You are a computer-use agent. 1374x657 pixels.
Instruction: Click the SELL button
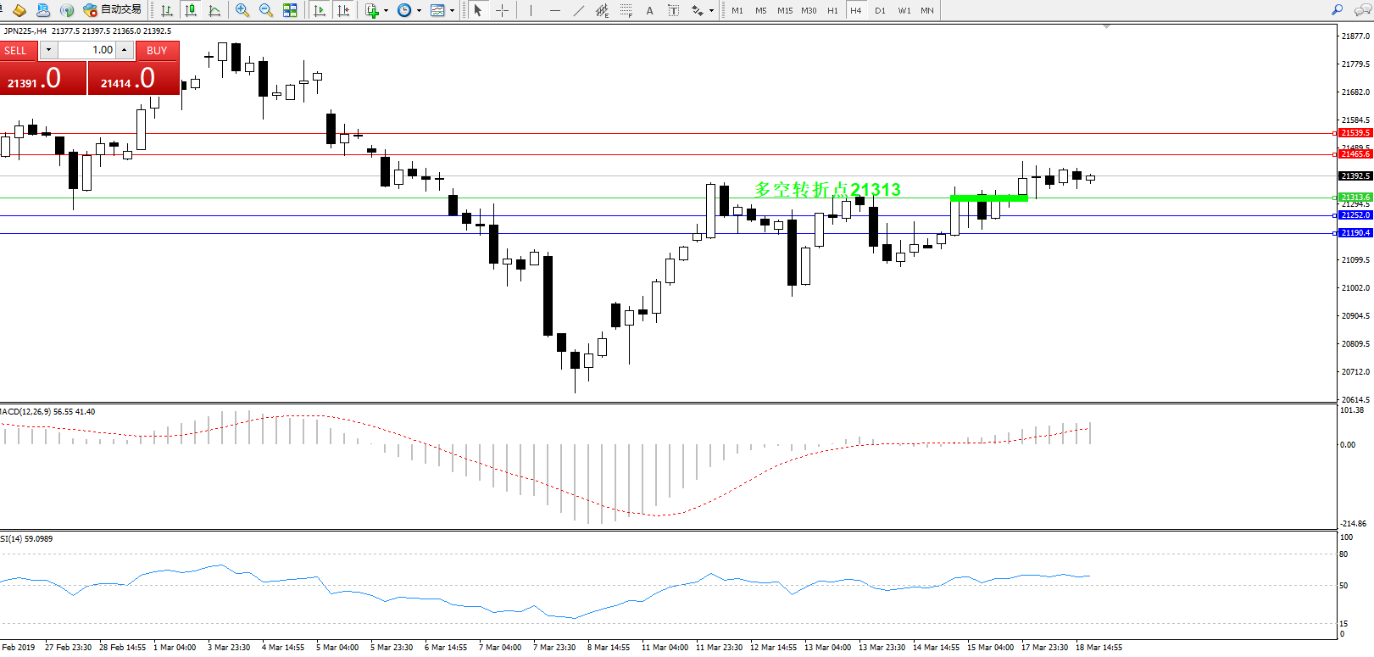click(16, 51)
